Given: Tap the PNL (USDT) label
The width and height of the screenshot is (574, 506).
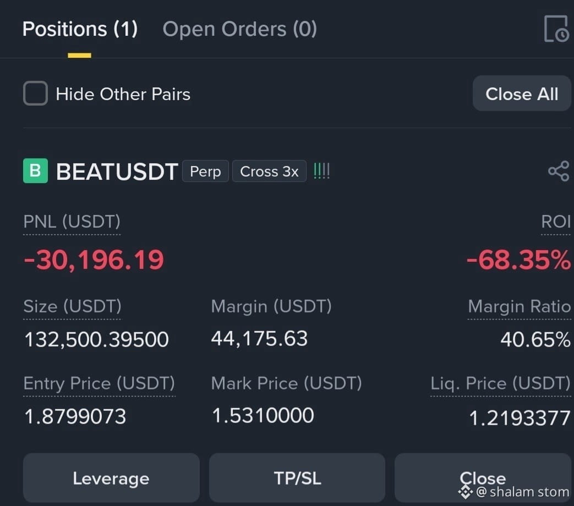Looking at the screenshot, I should 72,222.
